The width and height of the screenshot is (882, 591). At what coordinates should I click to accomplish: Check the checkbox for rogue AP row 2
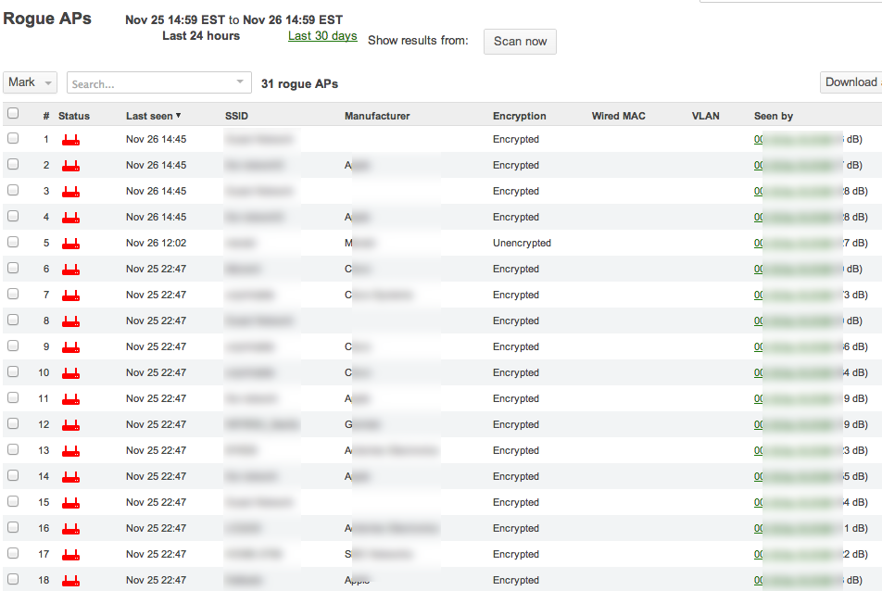tap(13, 164)
